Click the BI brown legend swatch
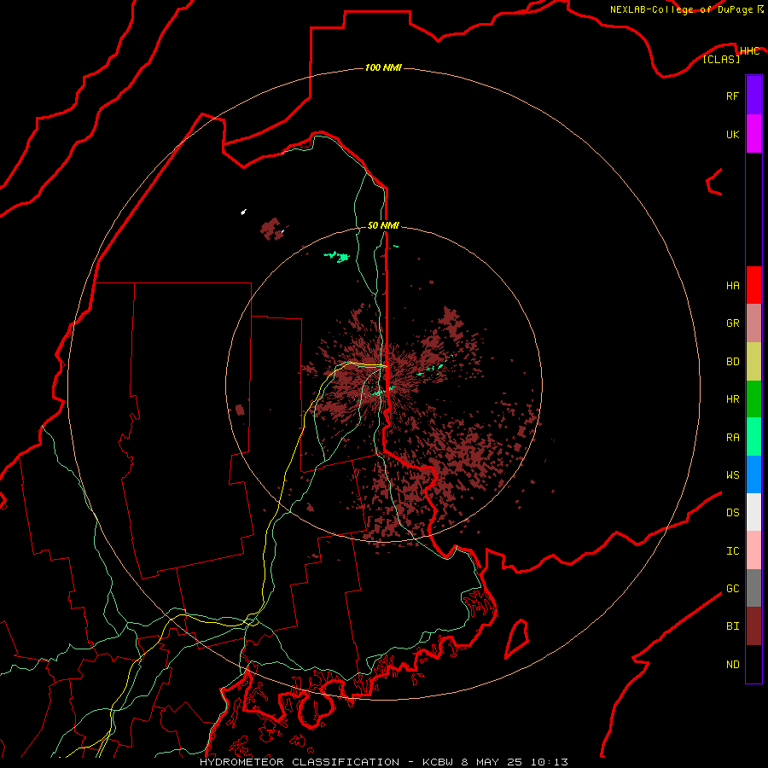The image size is (768, 768). (x=753, y=626)
